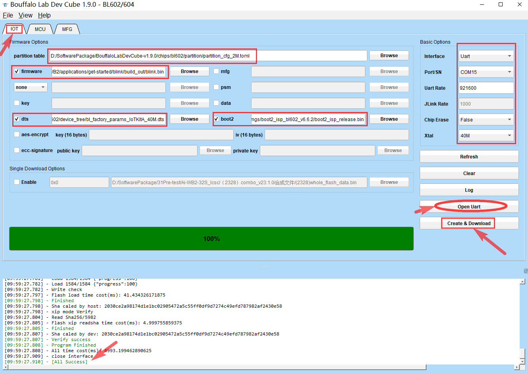Click the JLink Rate field showing 1000
This screenshot has height=374, width=528.
(486, 104)
